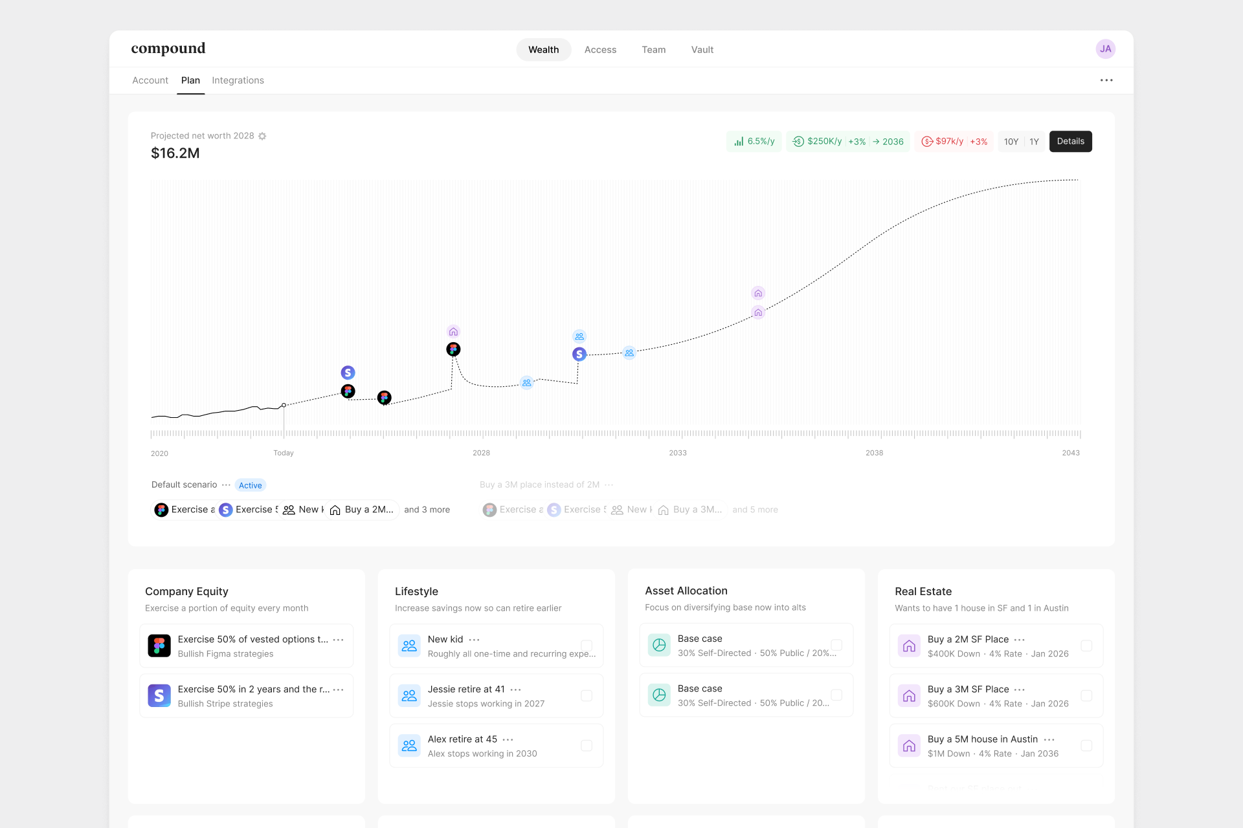
Task: Click the upper house marker near 2035 on chart
Action: click(x=758, y=293)
